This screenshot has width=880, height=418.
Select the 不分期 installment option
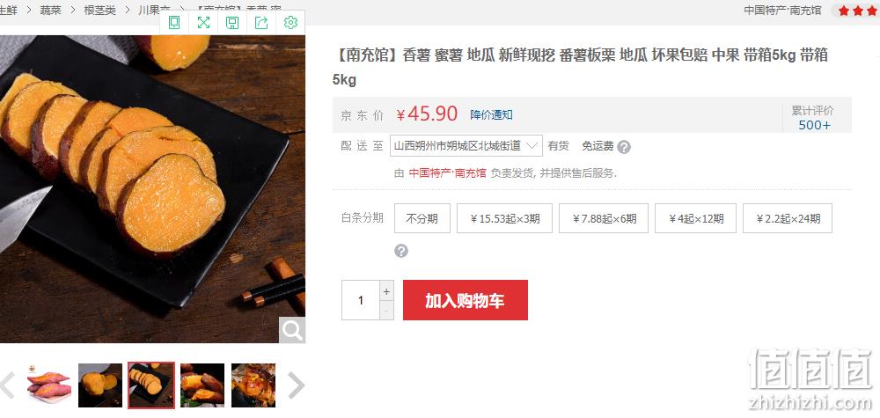click(422, 218)
